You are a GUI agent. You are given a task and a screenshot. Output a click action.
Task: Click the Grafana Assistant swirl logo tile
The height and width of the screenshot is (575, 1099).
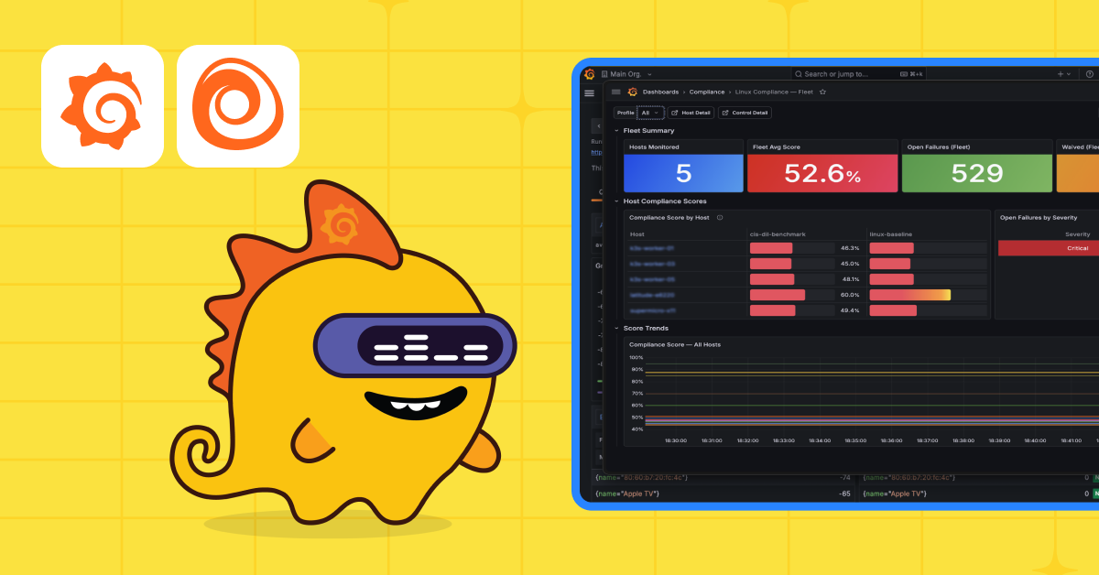[238, 106]
